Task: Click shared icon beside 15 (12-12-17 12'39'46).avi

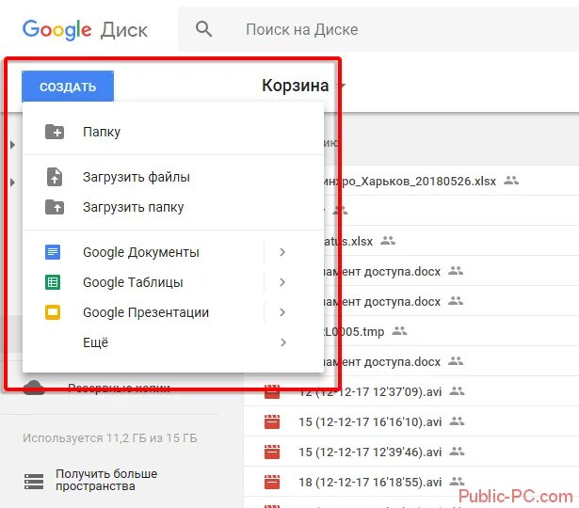Action: coord(458,452)
